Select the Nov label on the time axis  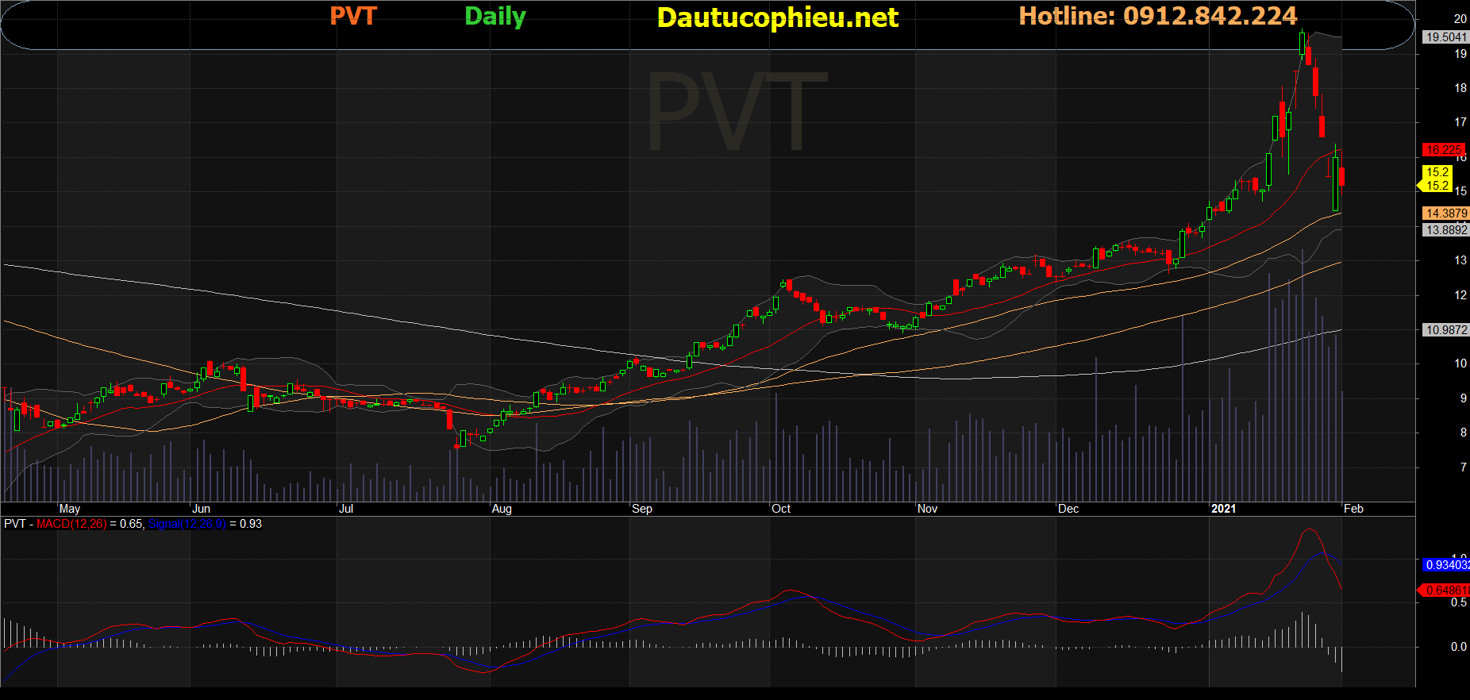point(927,509)
